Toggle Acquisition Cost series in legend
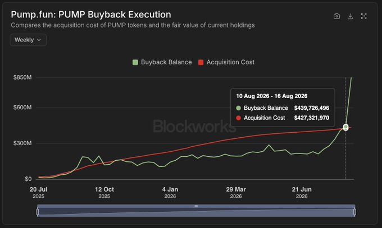Screen dimensions: 382x228 pos(226,62)
